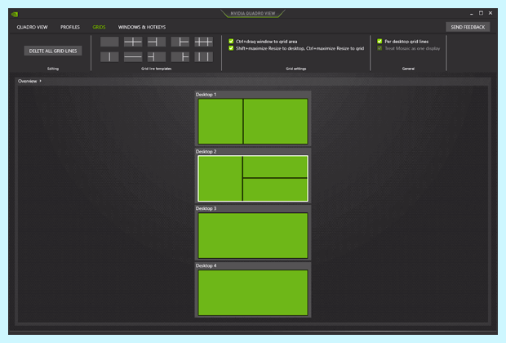Select the Desktop 4 preview
The width and height of the screenshot is (506, 343).
tap(253, 292)
